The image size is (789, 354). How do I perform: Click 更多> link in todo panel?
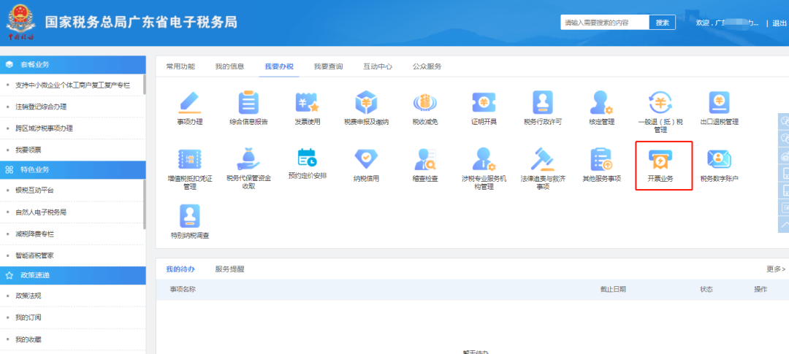coord(776,269)
